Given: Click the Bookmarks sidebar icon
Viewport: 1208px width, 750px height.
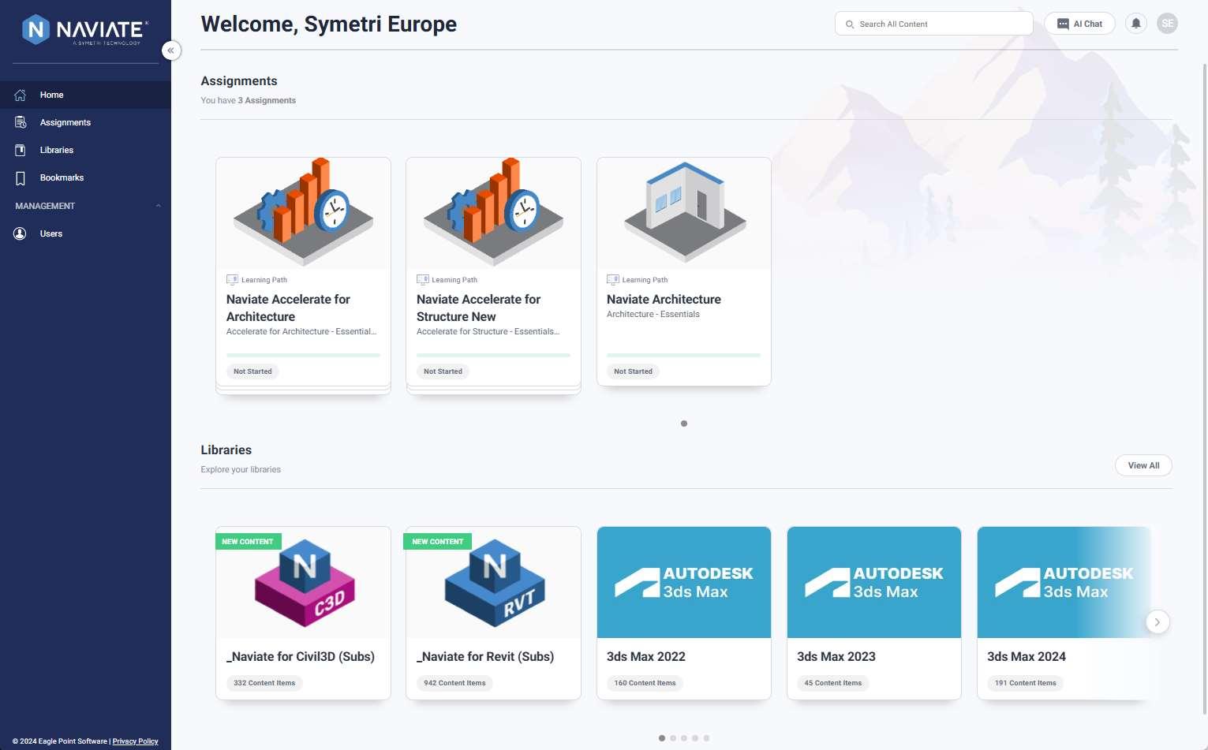Looking at the screenshot, I should tap(21, 178).
